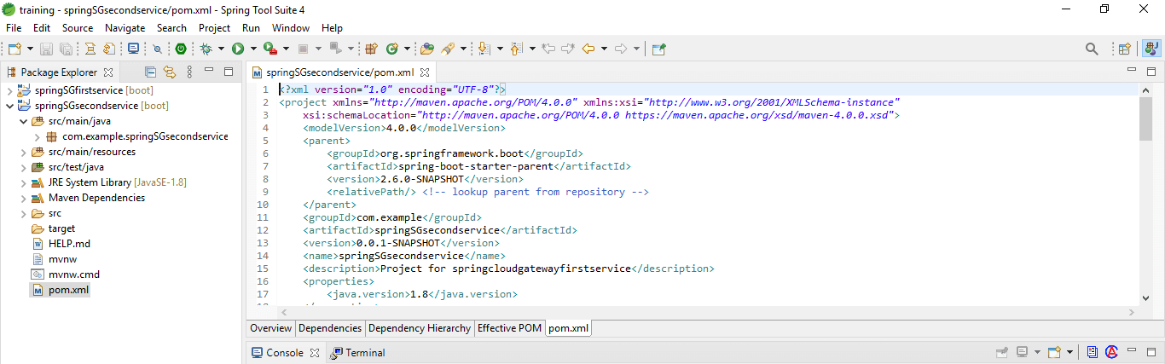Switch to the Dependency Hierarchy tab

point(420,328)
